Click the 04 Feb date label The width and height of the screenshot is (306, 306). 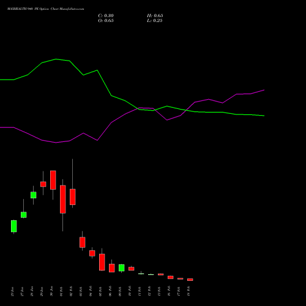pos(91,291)
